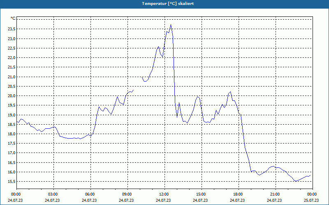Click the 19,5 axis value

pyautogui.click(x=12, y=105)
